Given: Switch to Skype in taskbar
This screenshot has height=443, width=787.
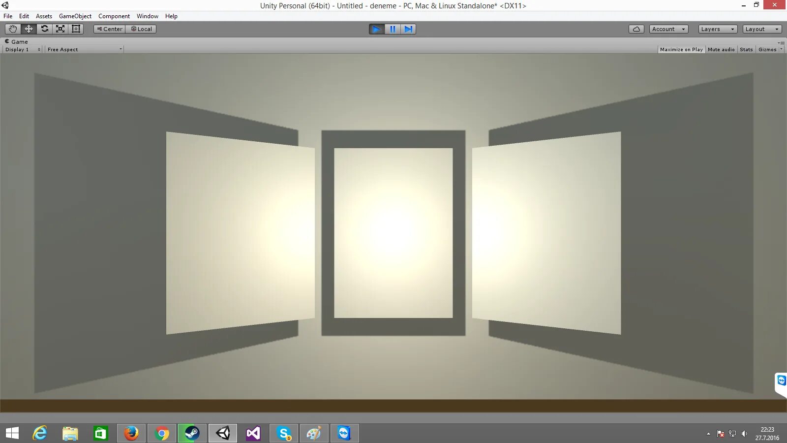Looking at the screenshot, I should (x=284, y=433).
